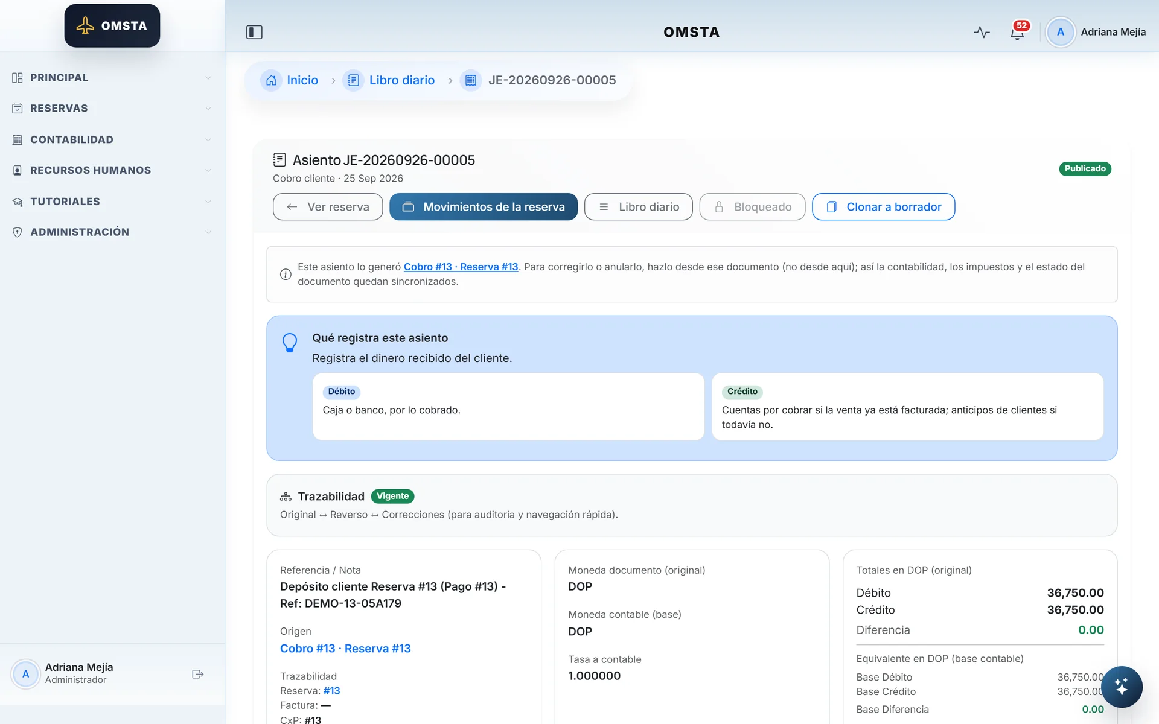Viewport: 1159px width, 724px height.
Task: Expand the Administración menu chevron
Action: click(x=208, y=232)
